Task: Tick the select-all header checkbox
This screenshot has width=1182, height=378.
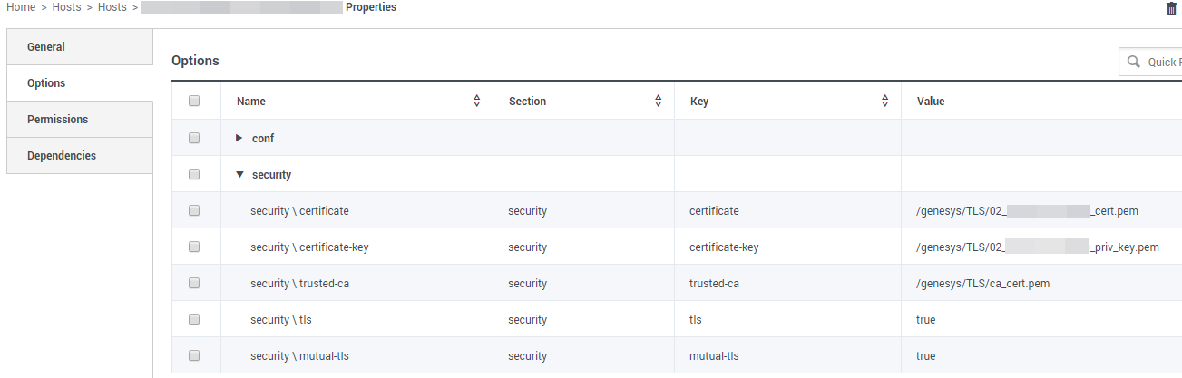Action: coord(194,102)
